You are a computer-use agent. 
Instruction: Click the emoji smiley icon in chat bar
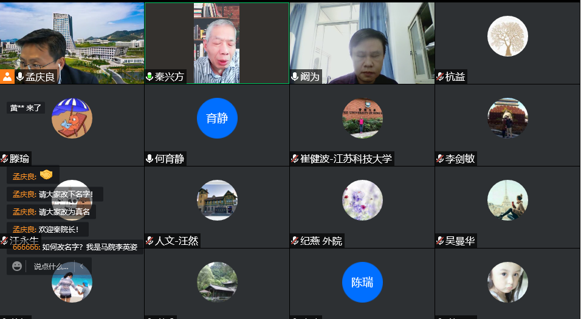[x=17, y=266]
